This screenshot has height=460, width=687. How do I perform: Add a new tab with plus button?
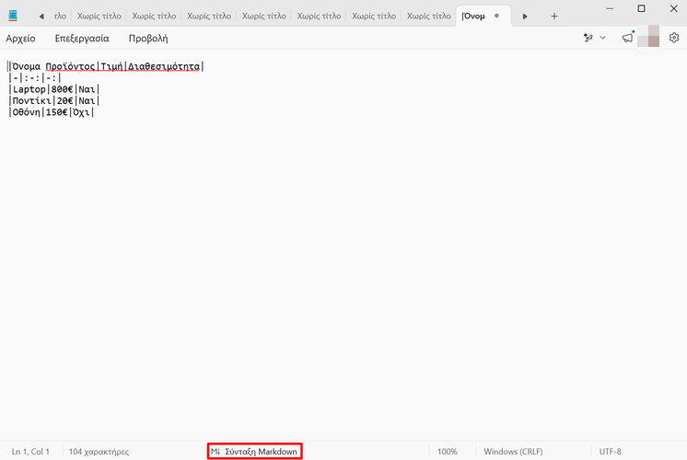tap(553, 17)
